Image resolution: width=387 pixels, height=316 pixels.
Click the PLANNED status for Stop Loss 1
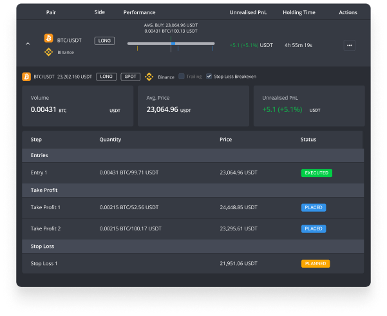[315, 263]
